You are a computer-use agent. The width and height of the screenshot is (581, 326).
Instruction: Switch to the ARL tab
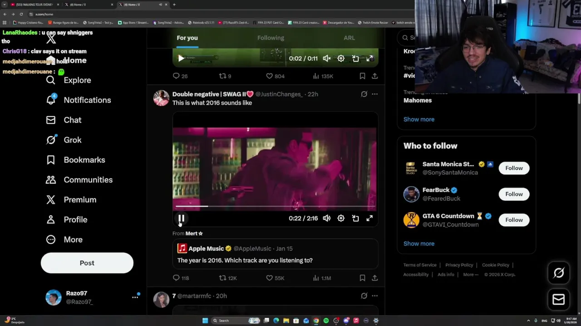[349, 38]
